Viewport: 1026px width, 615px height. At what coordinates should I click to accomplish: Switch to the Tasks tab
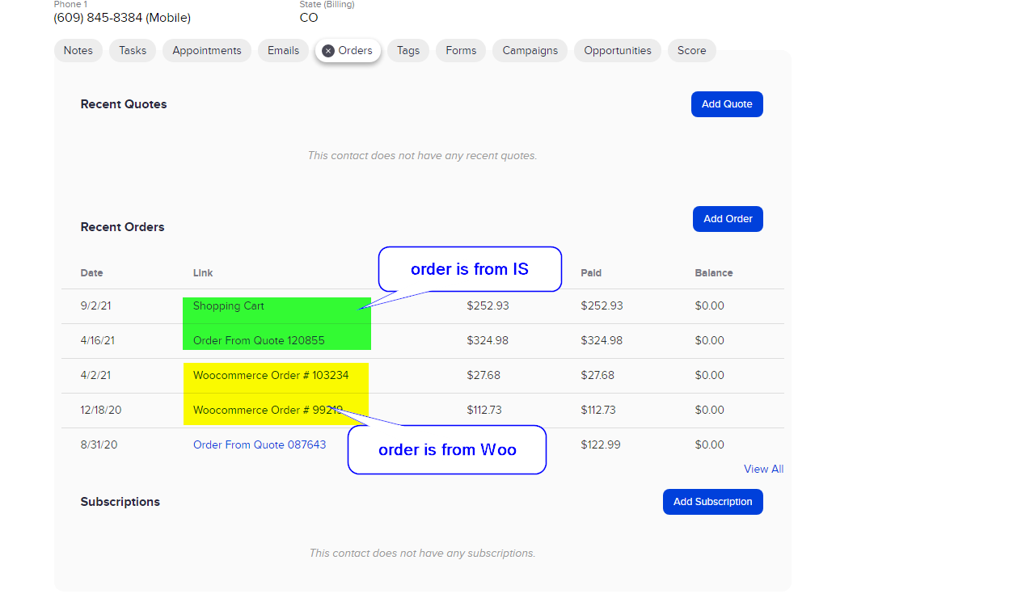(133, 50)
